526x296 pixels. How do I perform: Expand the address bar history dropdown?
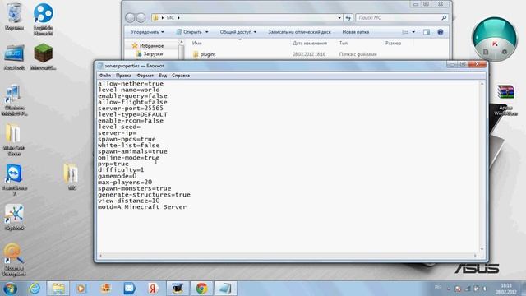point(339,18)
